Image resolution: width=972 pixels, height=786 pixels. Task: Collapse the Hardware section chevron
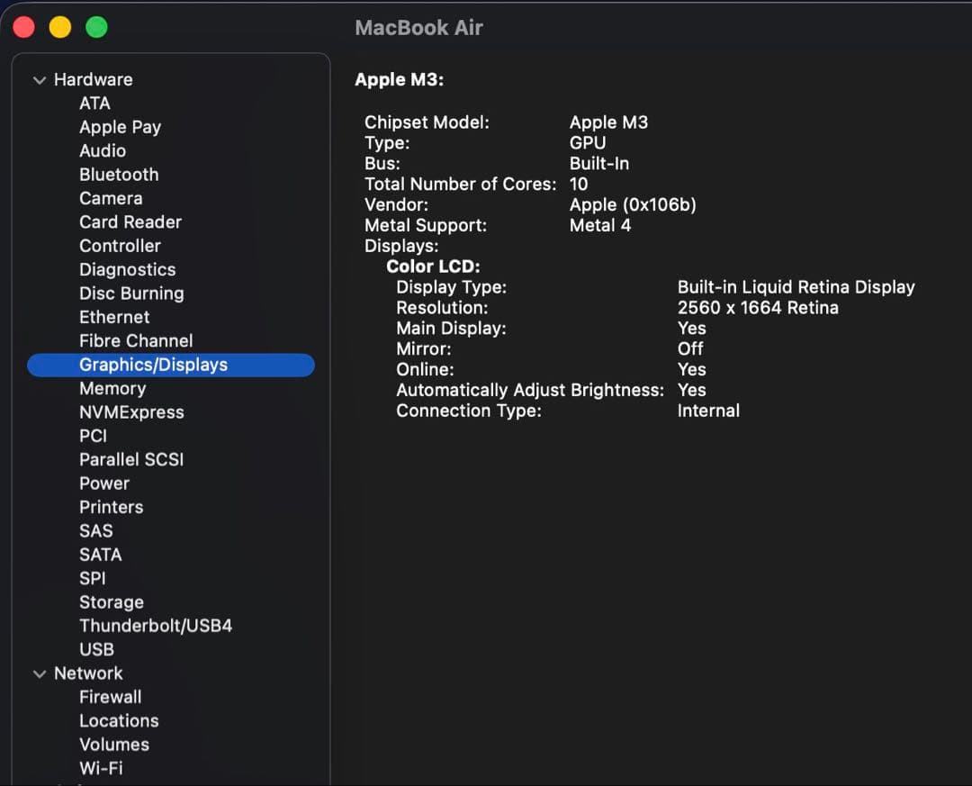pos(40,80)
